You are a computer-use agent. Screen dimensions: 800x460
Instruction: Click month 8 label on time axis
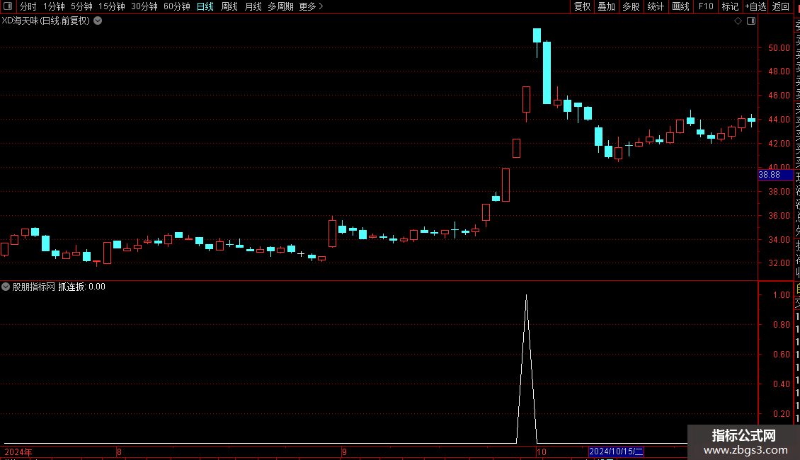point(119,452)
